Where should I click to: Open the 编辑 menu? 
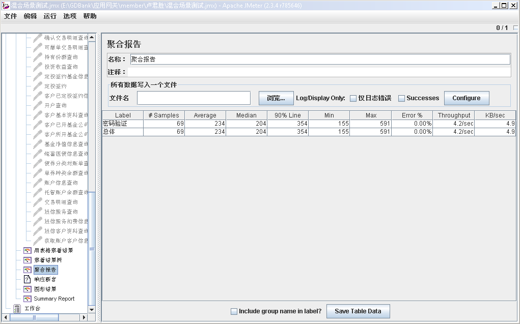pos(30,16)
